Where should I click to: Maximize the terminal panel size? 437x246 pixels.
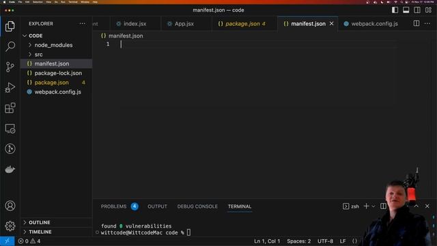pos(416,206)
